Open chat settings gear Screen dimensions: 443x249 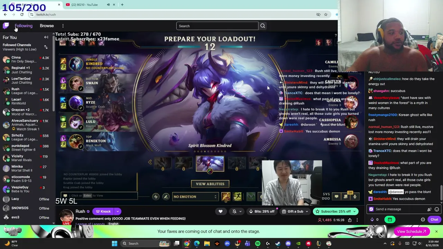point(423,220)
